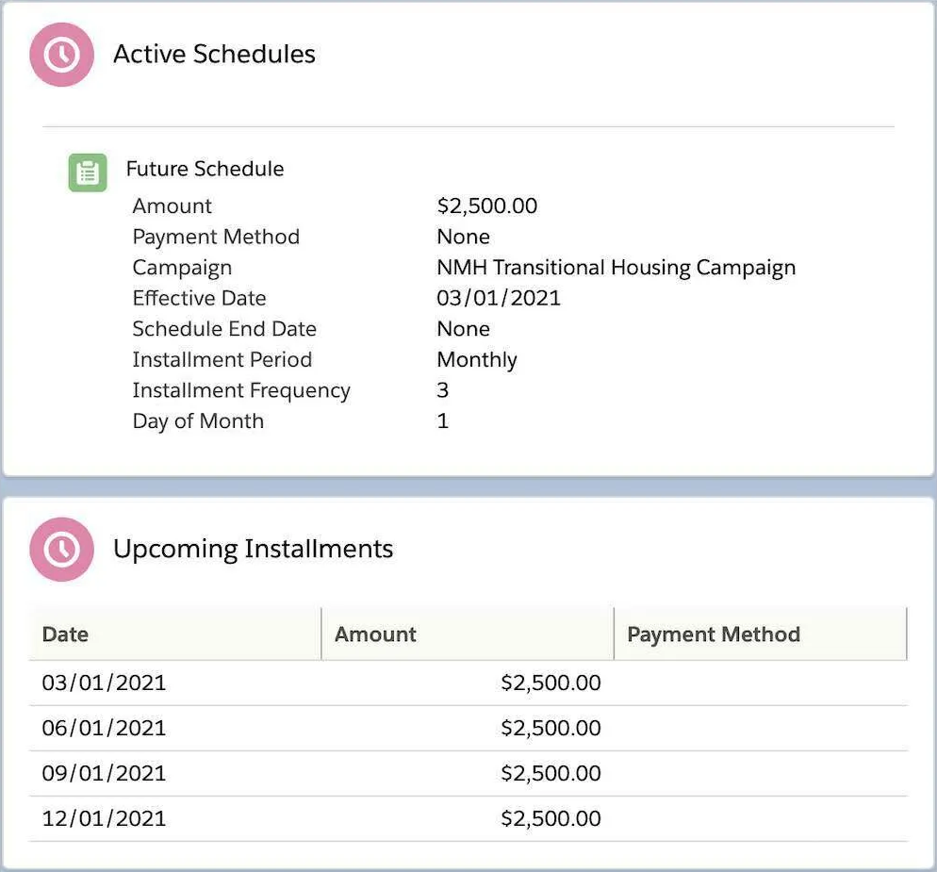Click the Upcoming Installments clock icon

[x=62, y=549]
